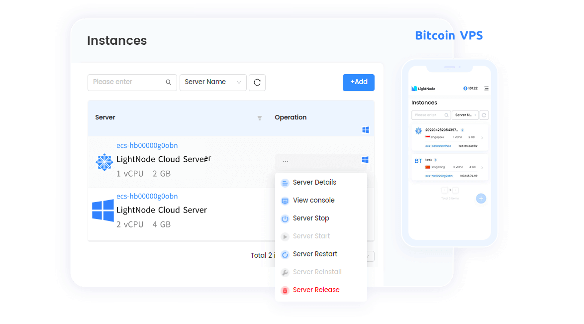Open the Server Name dropdown
The width and height of the screenshot is (584, 324).
(213, 83)
